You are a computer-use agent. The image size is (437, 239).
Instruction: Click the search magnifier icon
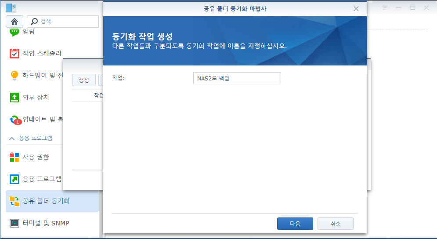pyautogui.click(x=34, y=22)
